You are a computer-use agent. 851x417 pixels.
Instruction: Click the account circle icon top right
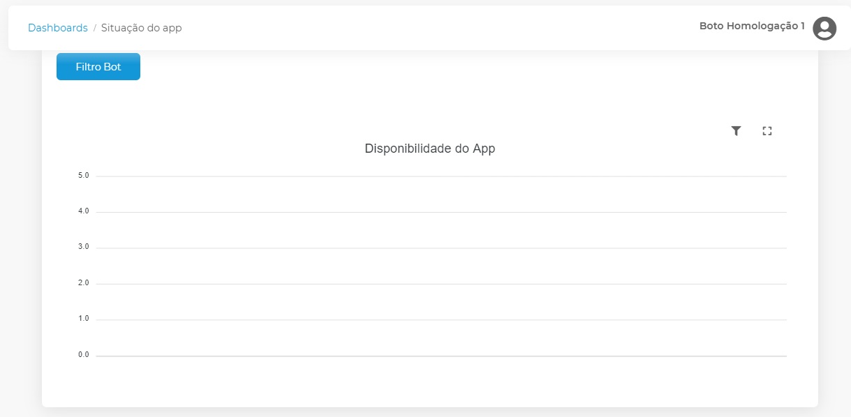point(824,29)
